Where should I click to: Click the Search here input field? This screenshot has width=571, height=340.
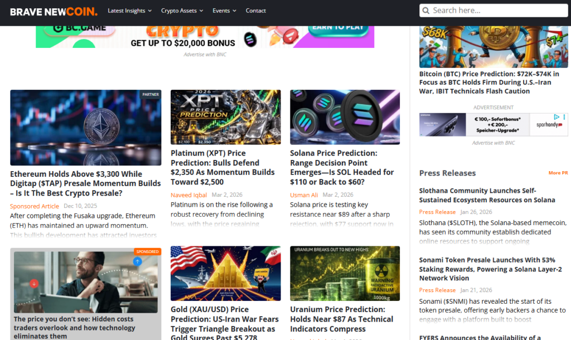pos(491,10)
